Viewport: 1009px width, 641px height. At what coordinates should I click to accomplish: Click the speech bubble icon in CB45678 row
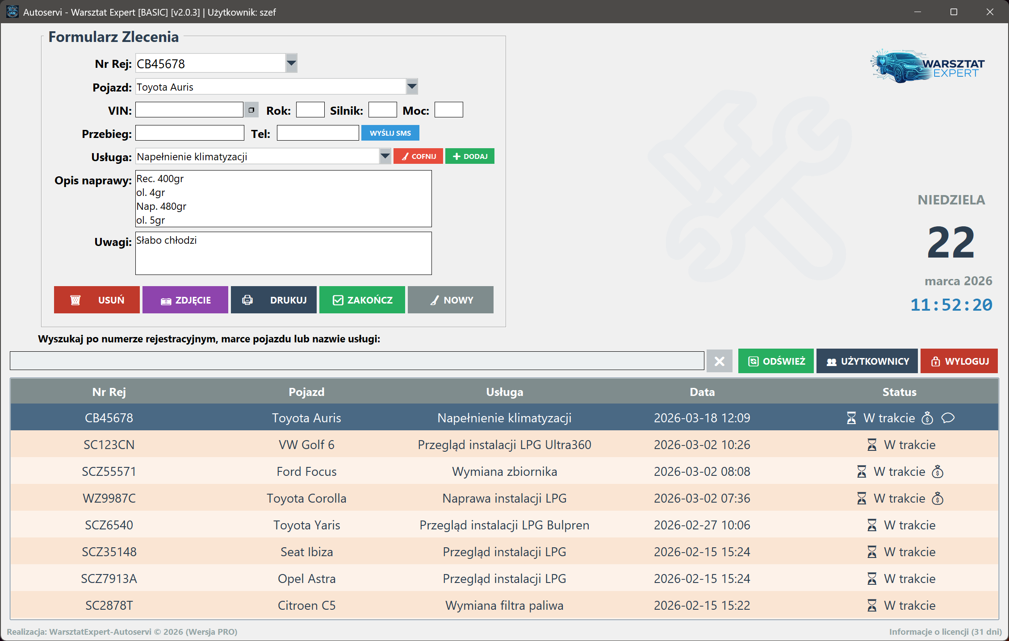948,418
